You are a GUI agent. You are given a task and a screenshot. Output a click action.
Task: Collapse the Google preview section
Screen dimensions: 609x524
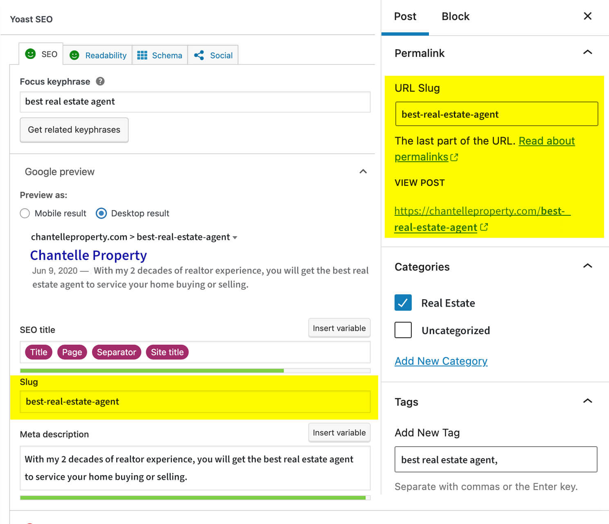(363, 172)
